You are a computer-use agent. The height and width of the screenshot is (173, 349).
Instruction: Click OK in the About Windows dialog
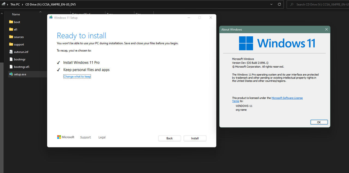click(x=319, y=122)
